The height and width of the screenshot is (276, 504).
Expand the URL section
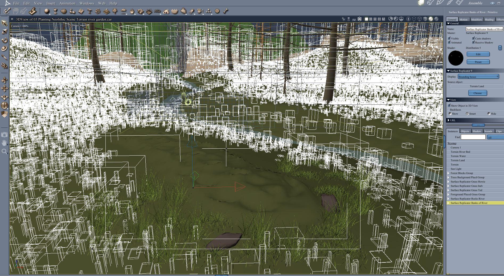click(449, 120)
